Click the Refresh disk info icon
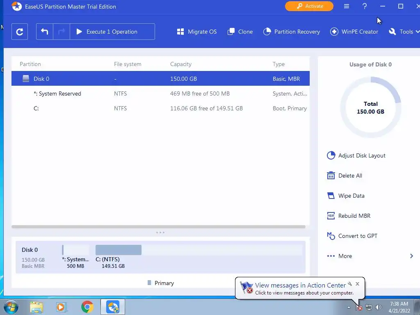 (x=20, y=32)
